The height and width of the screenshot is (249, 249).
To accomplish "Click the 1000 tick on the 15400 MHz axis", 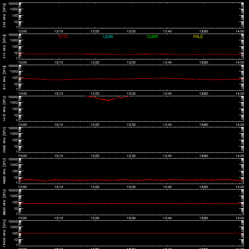I will [14, 227].
